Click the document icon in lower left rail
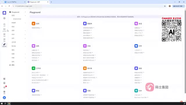Screen dimensions: 186x105 [4, 83]
